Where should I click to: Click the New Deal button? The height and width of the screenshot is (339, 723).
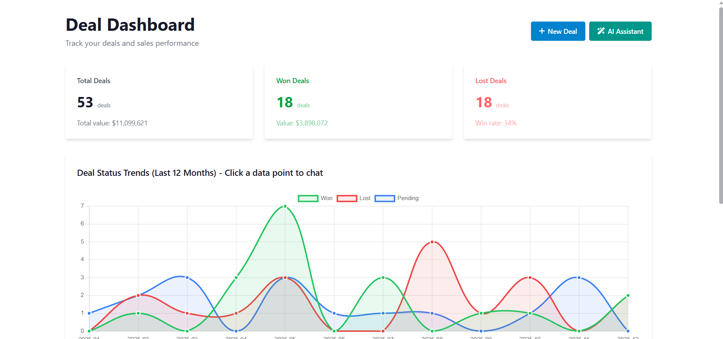(x=558, y=31)
